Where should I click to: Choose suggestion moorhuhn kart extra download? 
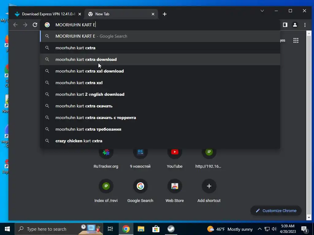click(x=160, y=59)
